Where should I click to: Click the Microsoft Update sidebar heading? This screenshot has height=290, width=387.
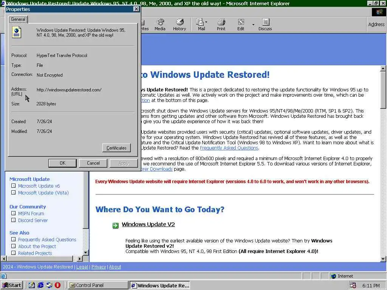click(x=29, y=179)
